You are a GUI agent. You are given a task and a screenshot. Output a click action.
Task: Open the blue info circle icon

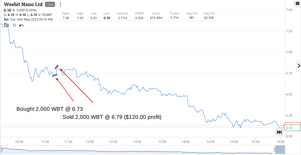click(x=14, y=25)
